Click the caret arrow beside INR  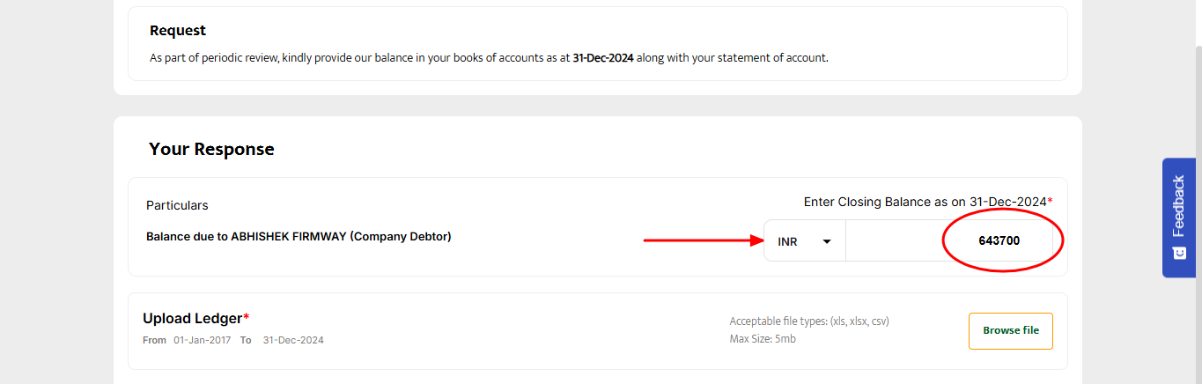[827, 241]
